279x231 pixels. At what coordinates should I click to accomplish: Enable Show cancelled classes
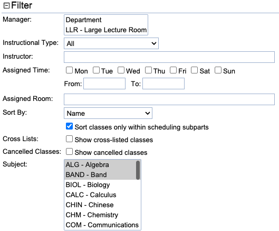click(69, 151)
